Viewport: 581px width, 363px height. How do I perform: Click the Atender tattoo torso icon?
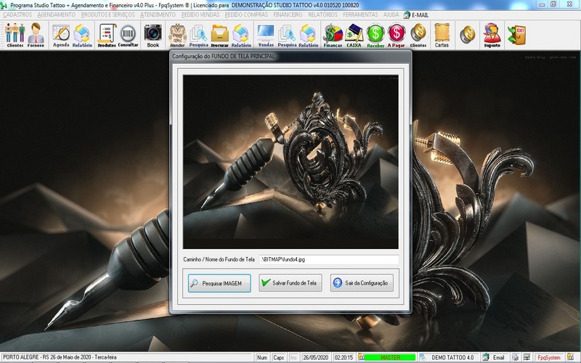tap(177, 35)
